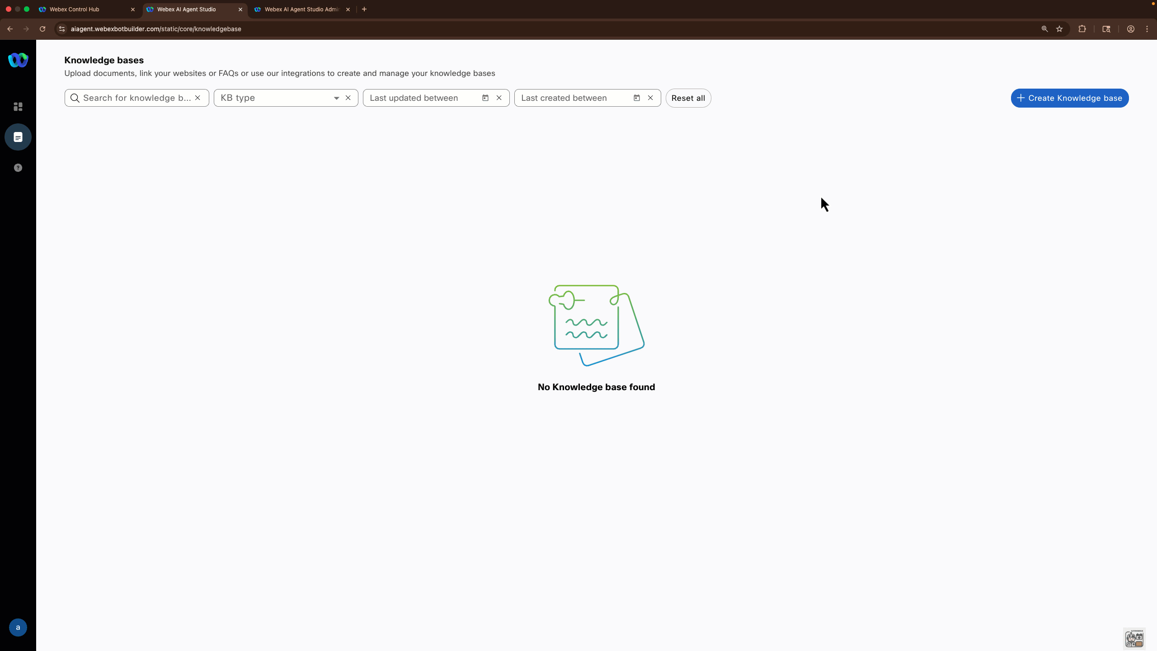Switch to Webex AI Agent Studio Admin tab

301,9
